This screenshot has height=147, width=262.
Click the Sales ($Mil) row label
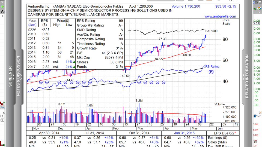click(217, 142)
